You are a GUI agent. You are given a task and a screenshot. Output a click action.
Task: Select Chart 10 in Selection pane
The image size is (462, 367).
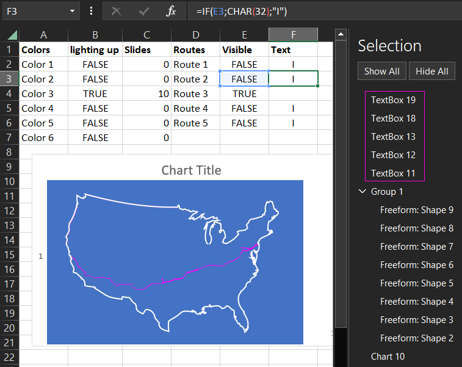[388, 357]
